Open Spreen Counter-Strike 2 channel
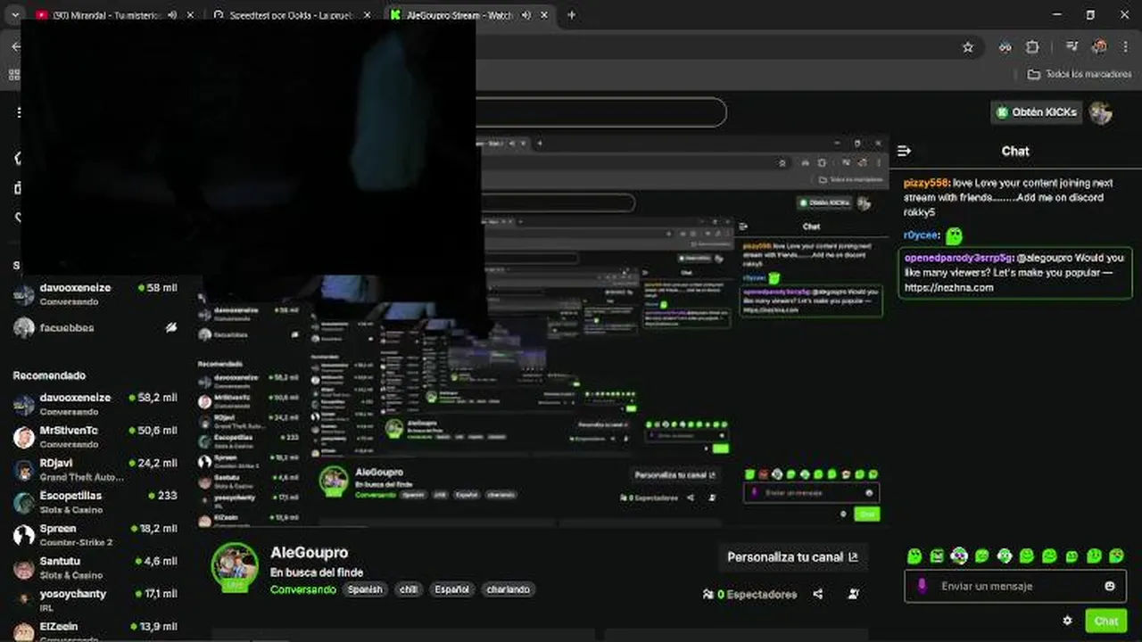This screenshot has width=1142, height=642. pyautogui.click(x=96, y=535)
